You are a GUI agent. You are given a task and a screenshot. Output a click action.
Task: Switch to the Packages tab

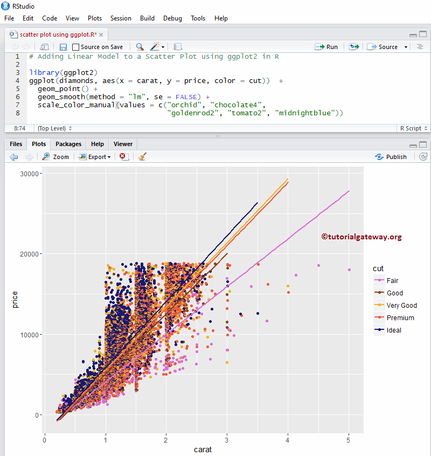(68, 144)
